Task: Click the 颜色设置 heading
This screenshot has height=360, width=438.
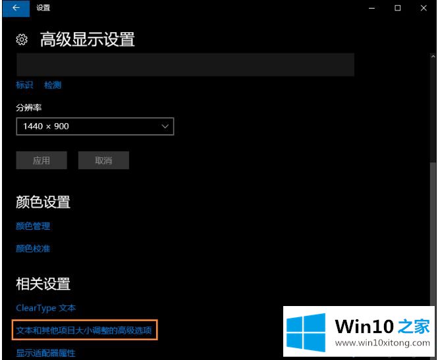Action: point(43,202)
